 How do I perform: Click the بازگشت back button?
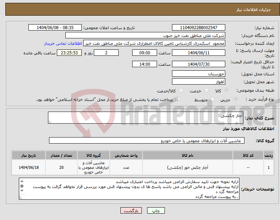pos(131,210)
